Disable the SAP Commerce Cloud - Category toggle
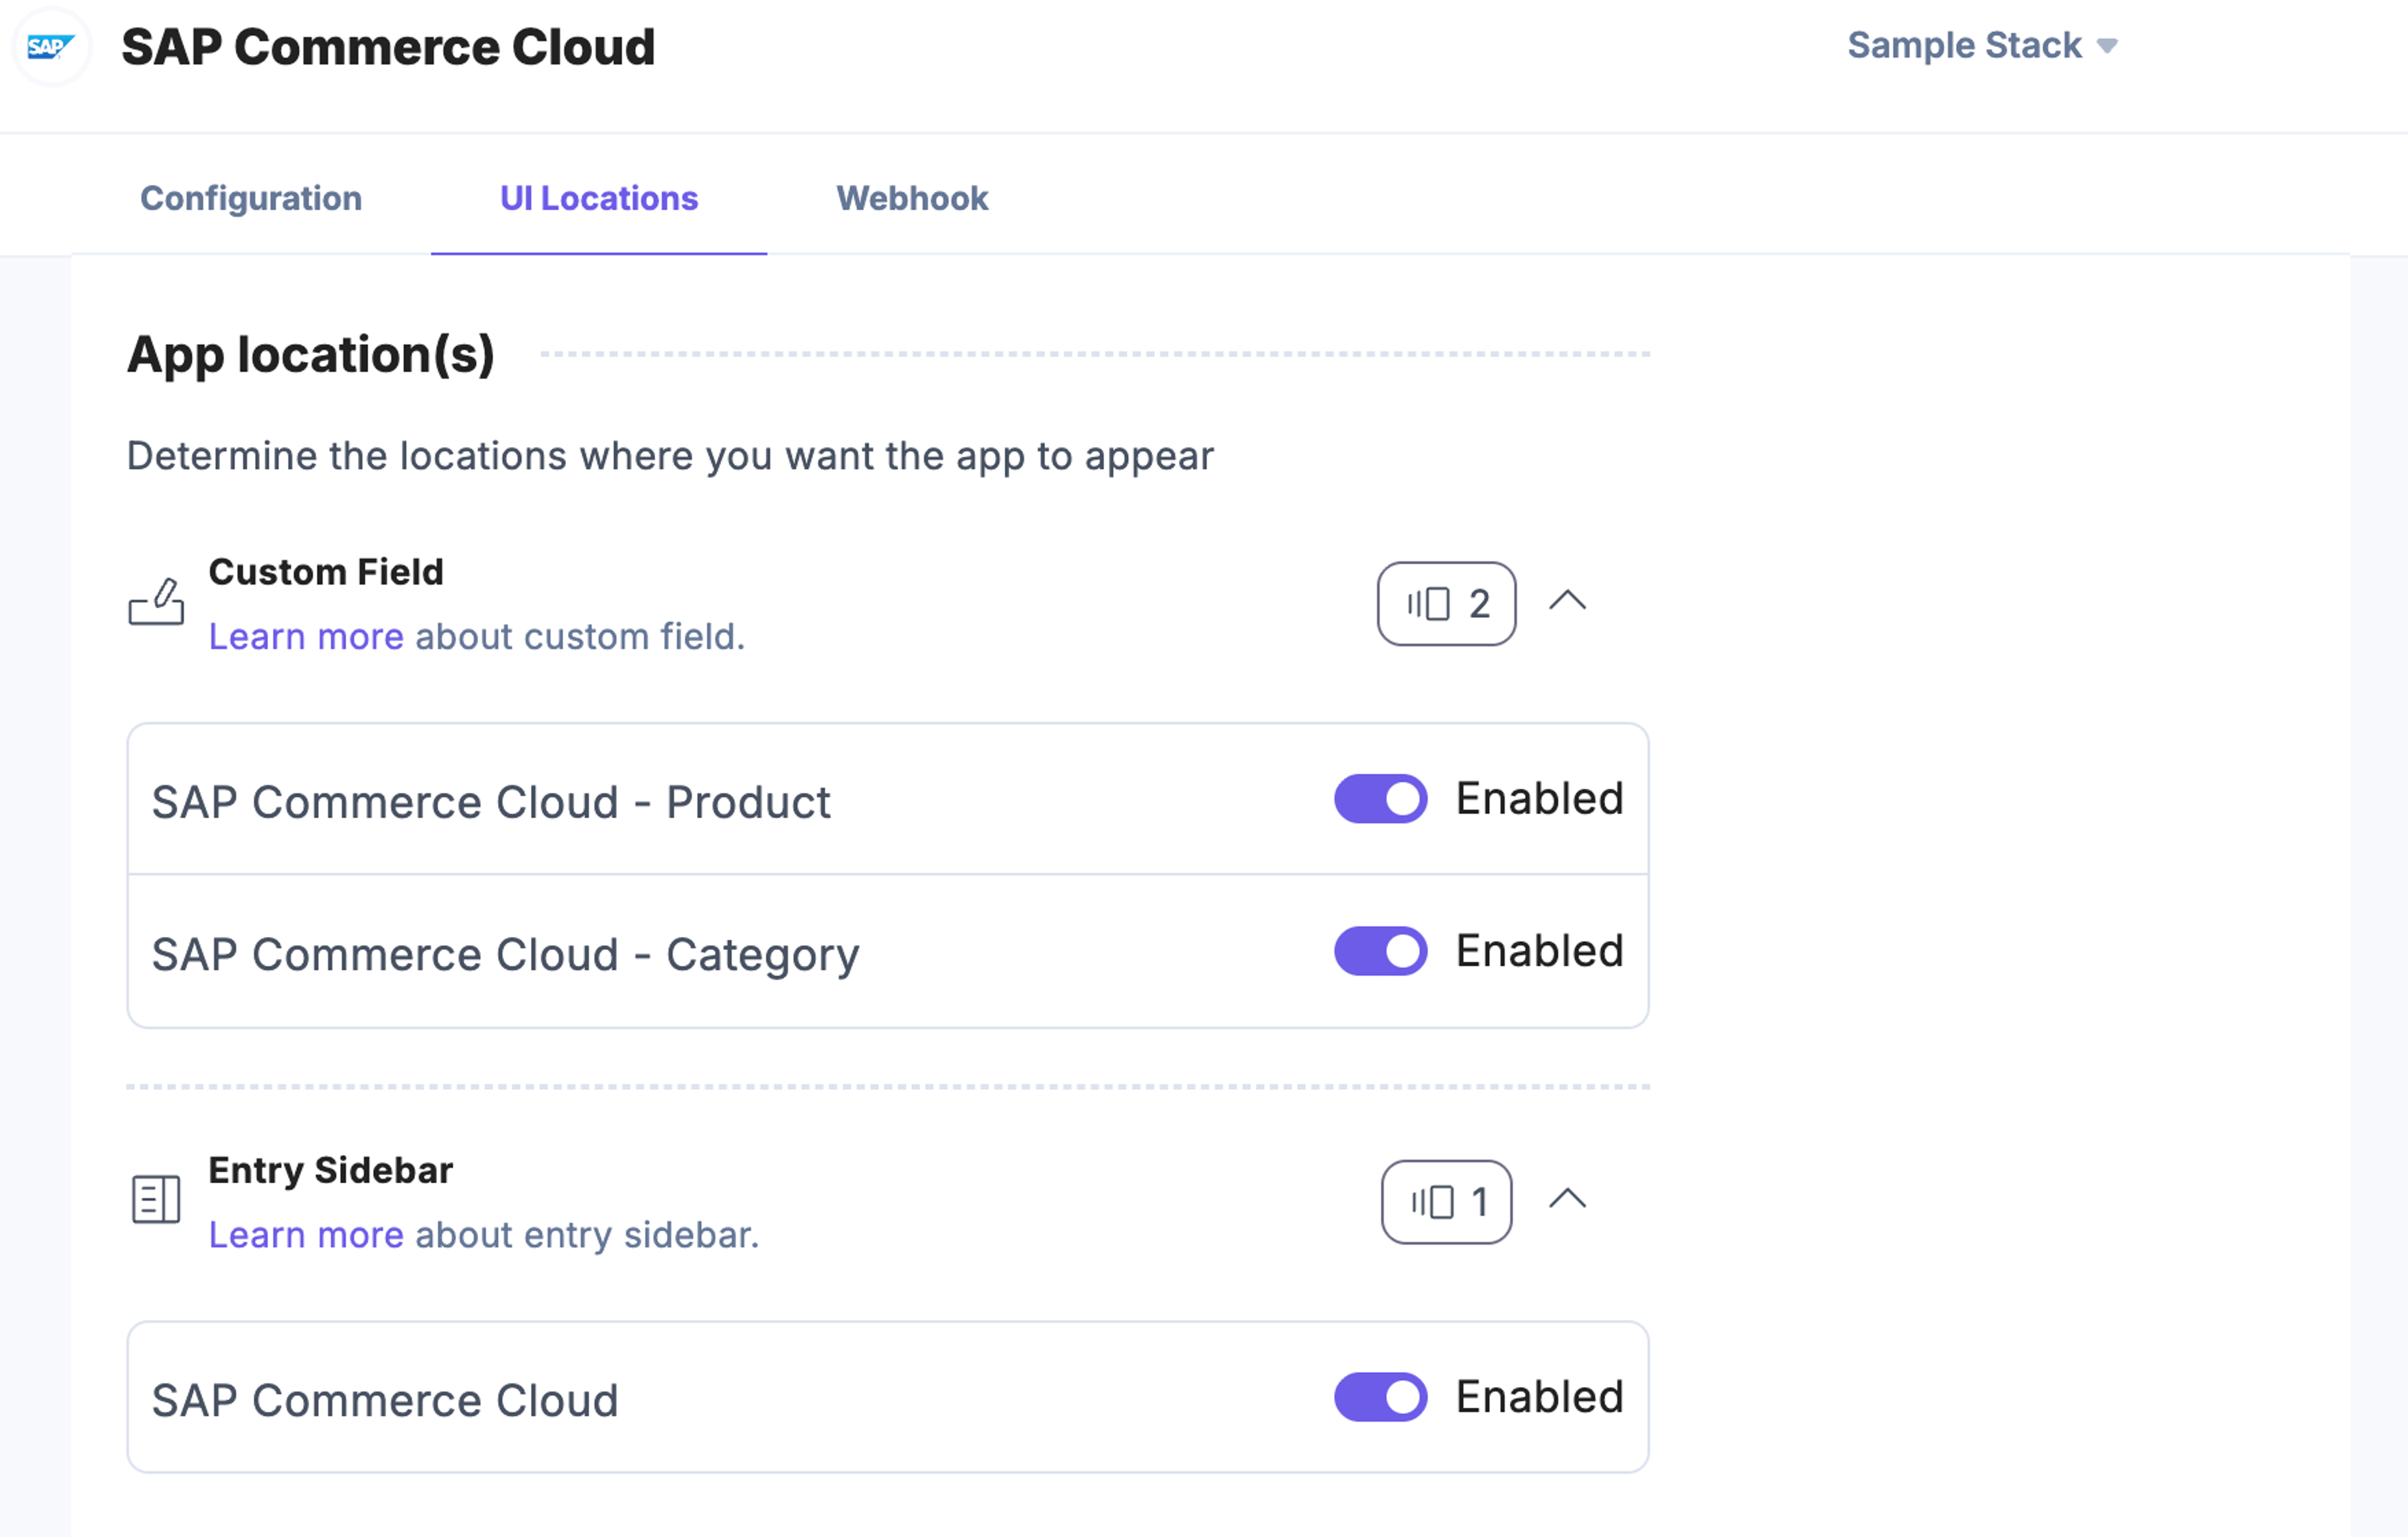The width and height of the screenshot is (2408, 1537). (x=1380, y=951)
